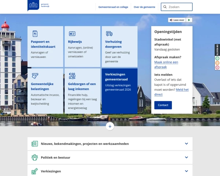
Task: Follow the Maak online een afspraak link
Action: coord(166,65)
